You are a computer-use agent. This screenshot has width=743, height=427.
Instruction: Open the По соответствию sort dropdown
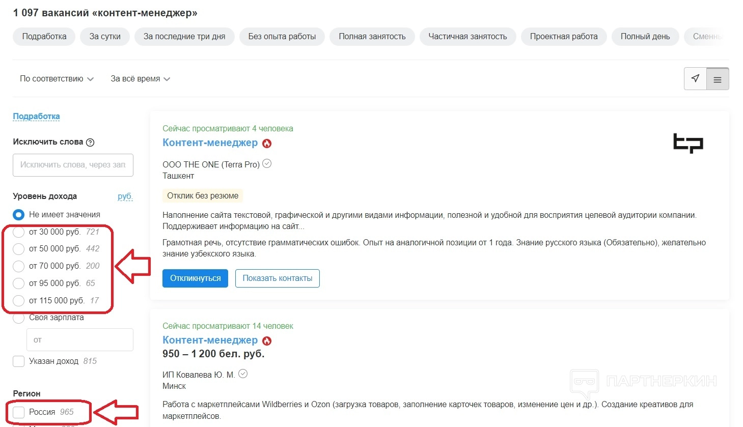tap(57, 79)
